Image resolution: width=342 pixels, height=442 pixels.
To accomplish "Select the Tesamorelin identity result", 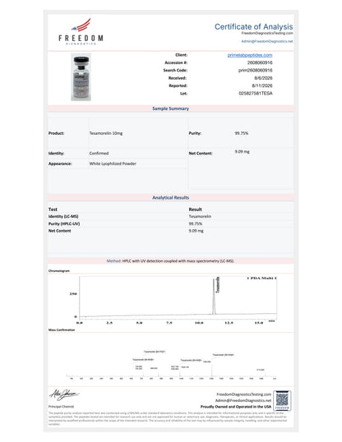I will click(x=200, y=216).
